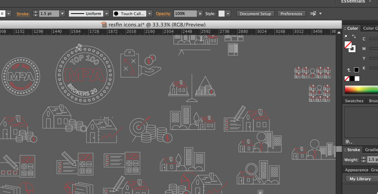Image resolution: width=378 pixels, height=194 pixels.
Task: Click the K channel slider
Action: pyautogui.click(x=374, y=68)
